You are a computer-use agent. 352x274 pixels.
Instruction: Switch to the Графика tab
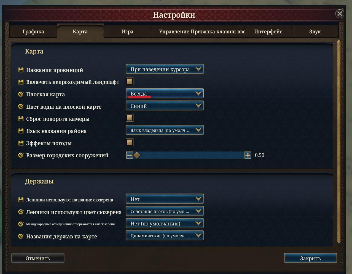pos(33,31)
